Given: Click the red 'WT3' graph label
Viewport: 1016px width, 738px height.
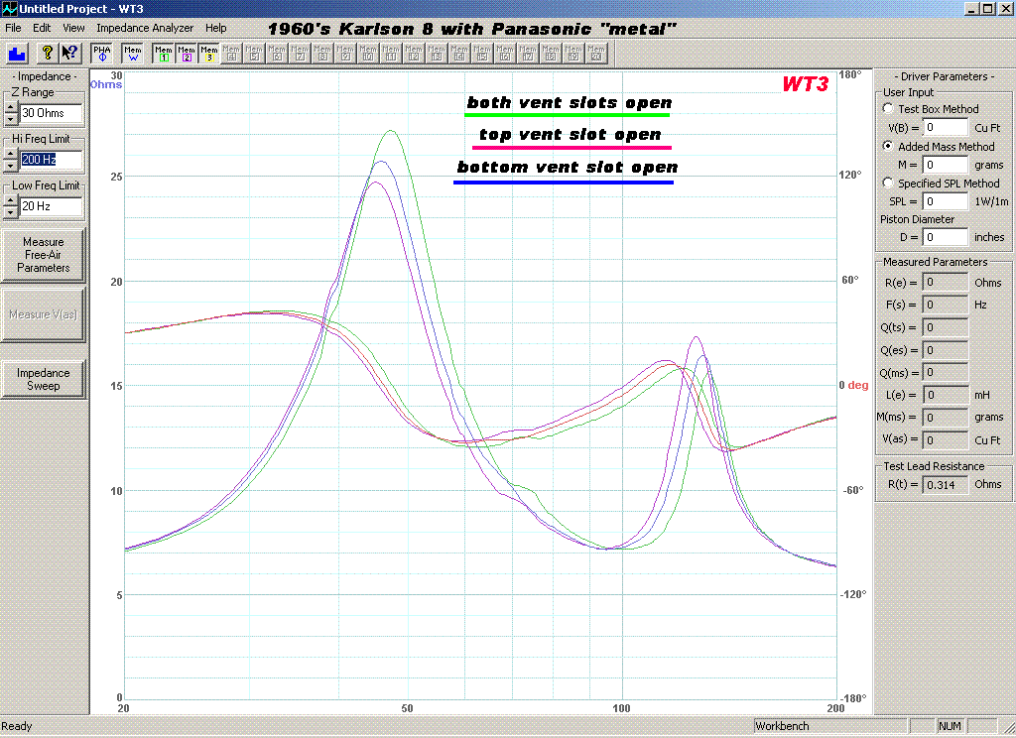Looking at the screenshot, I should 806,84.
